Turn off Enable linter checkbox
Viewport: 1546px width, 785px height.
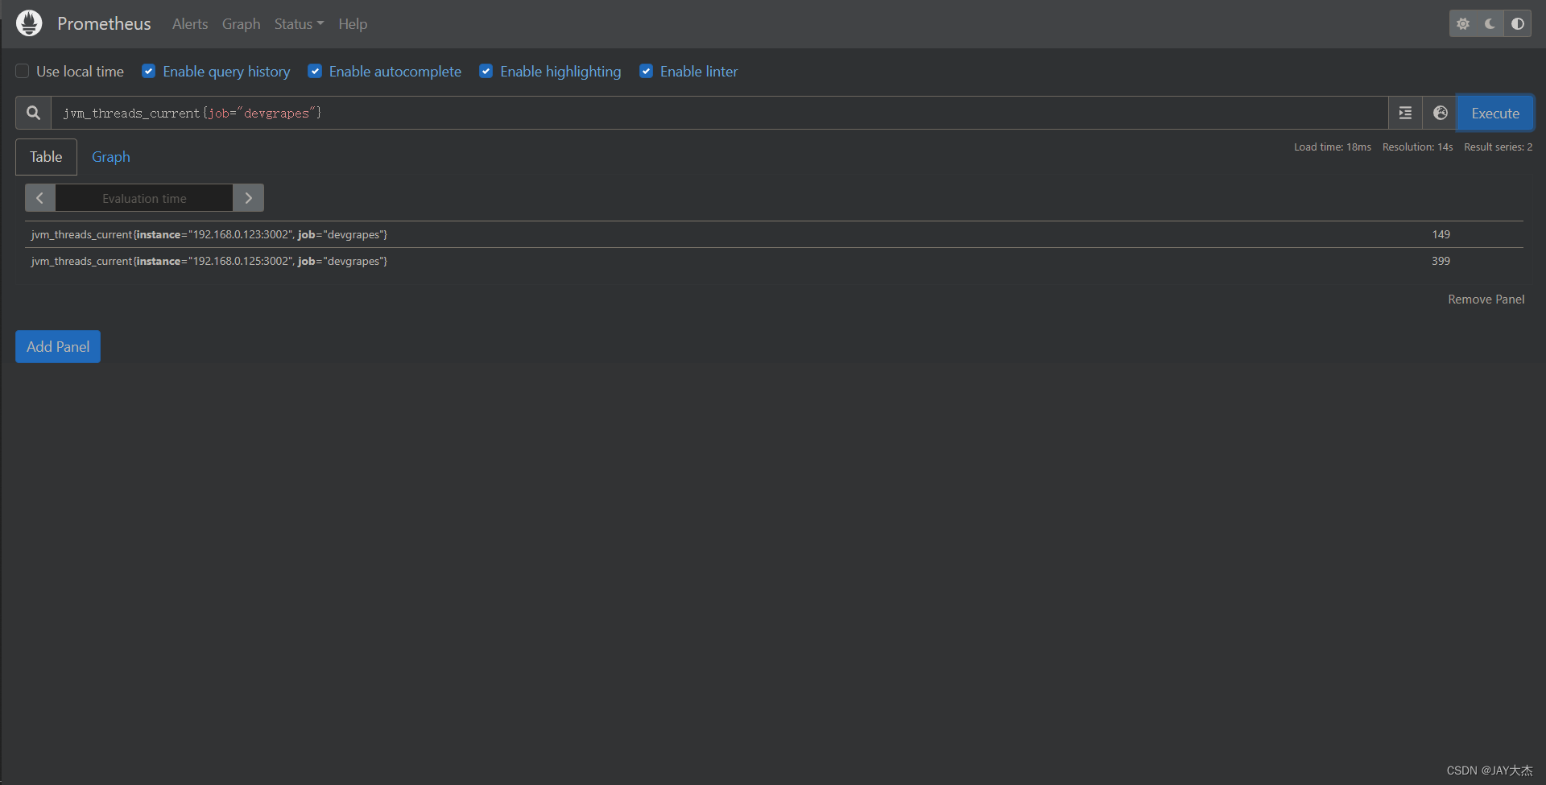pos(646,71)
